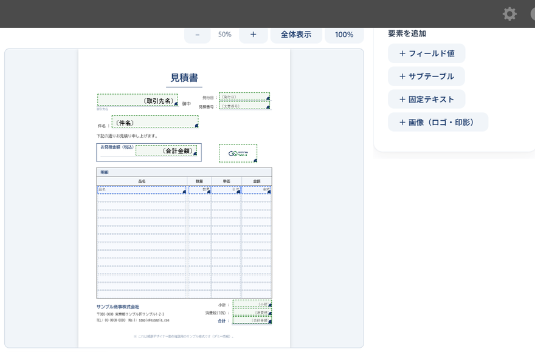Select 〔合計金額〕 field inside お見積金額 box
The width and height of the screenshot is (535, 352).
pos(167,151)
